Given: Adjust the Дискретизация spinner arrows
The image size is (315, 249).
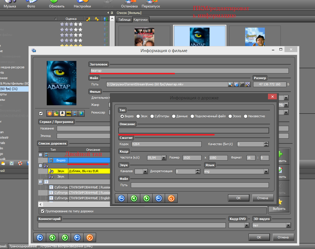Looking at the screenshot, I should (x=198, y=171).
